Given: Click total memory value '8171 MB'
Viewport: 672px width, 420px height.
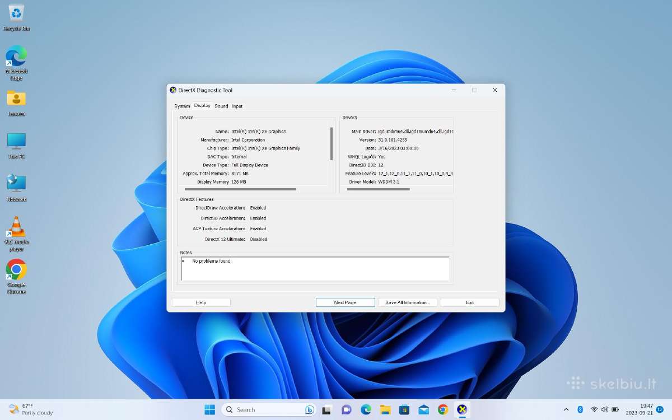Looking at the screenshot, I should coord(240,174).
